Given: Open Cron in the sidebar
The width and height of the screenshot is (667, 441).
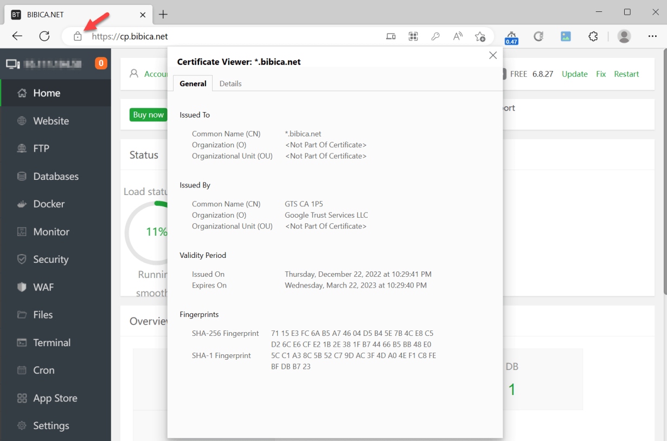Looking at the screenshot, I should point(56,370).
